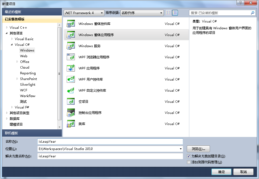259x179 pixels.
Task: Click into the 名称 input field
Action: click(x=110, y=142)
